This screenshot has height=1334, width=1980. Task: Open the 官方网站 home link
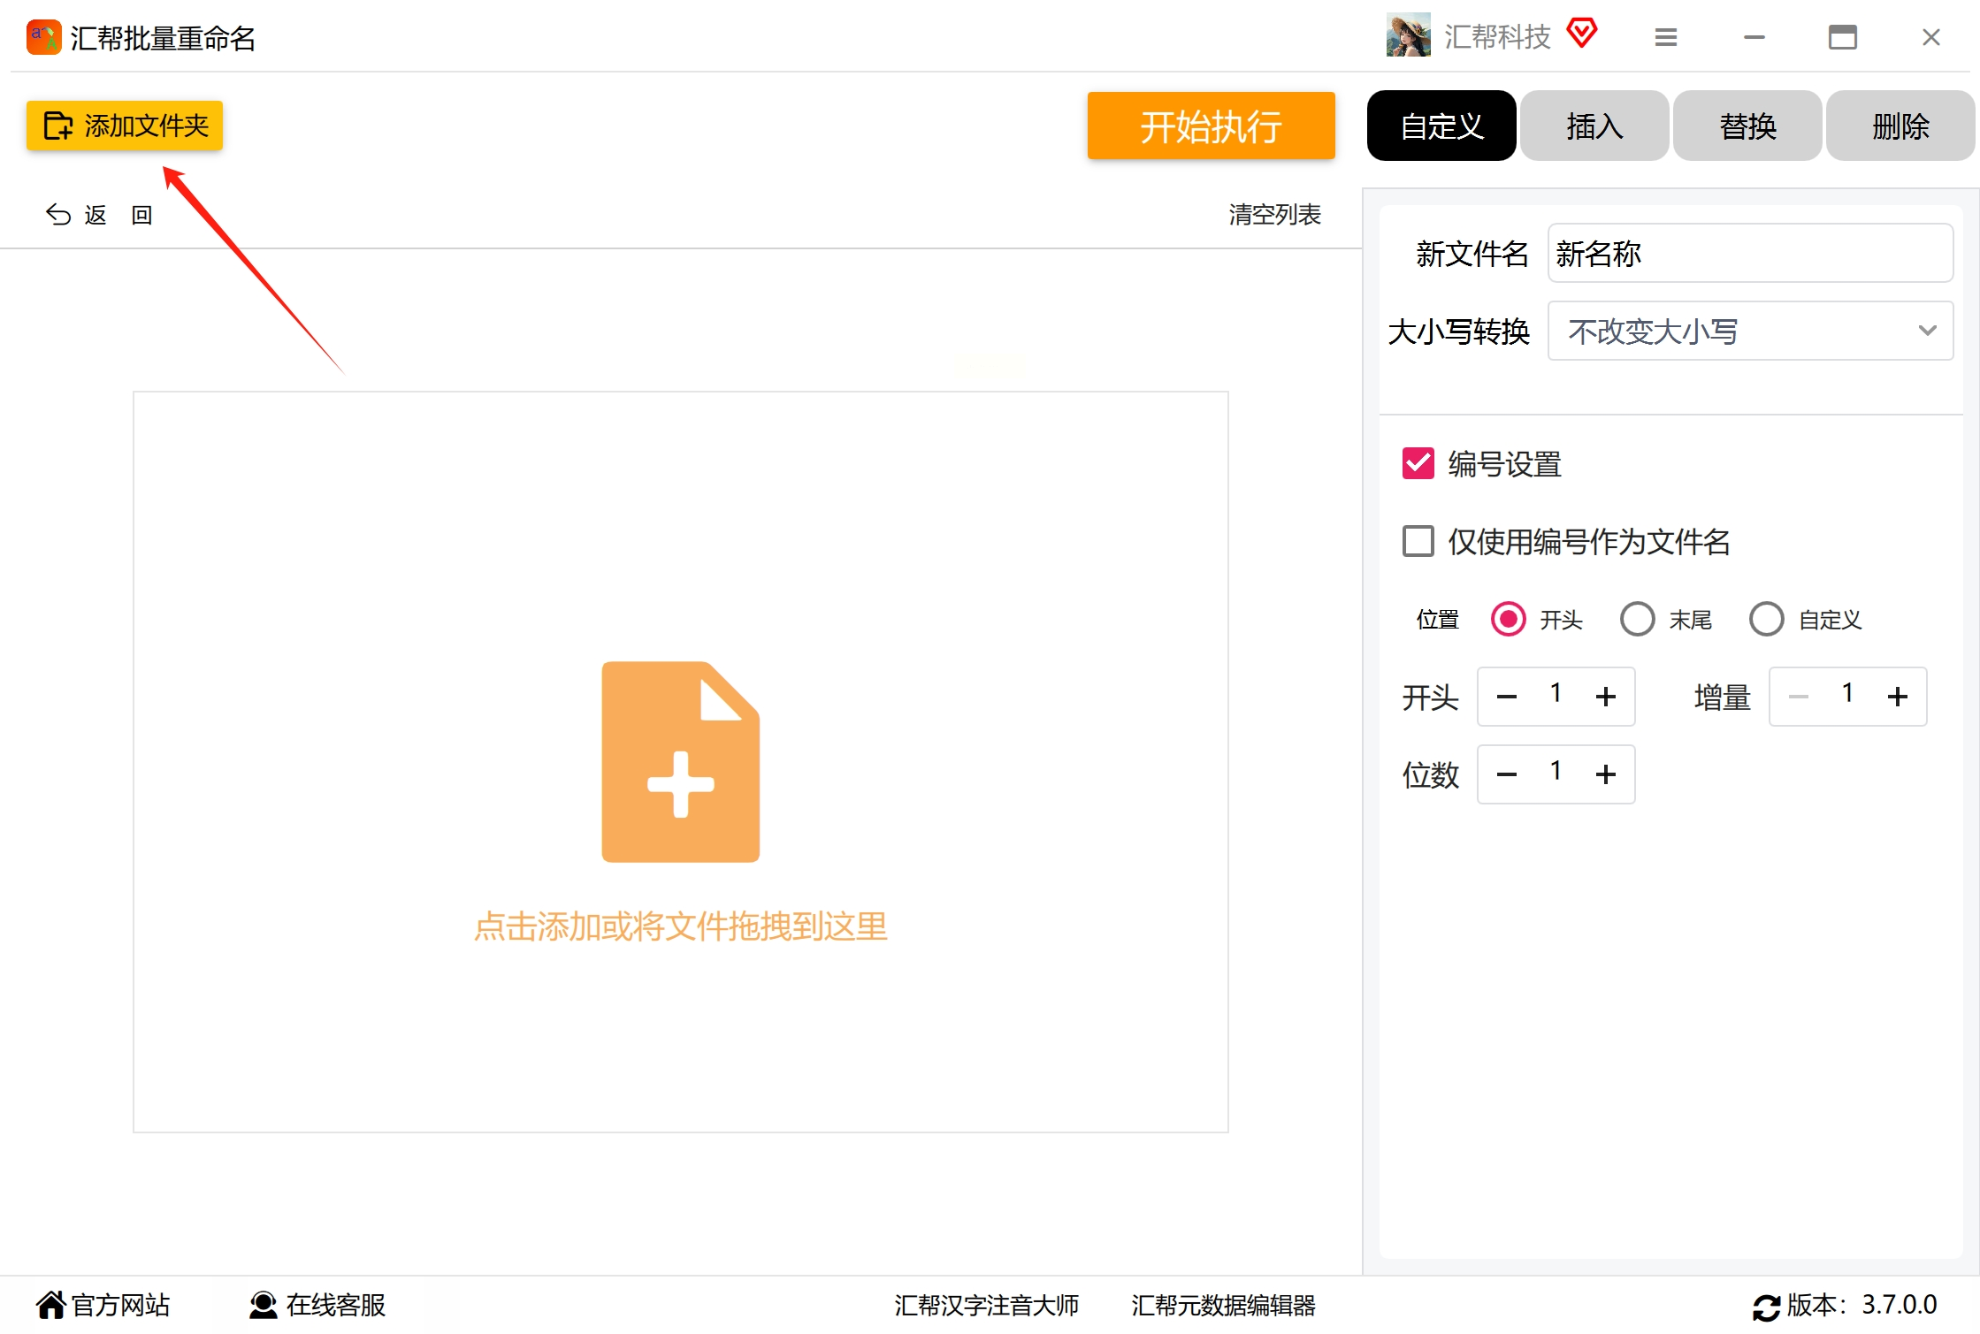pyautogui.click(x=103, y=1305)
